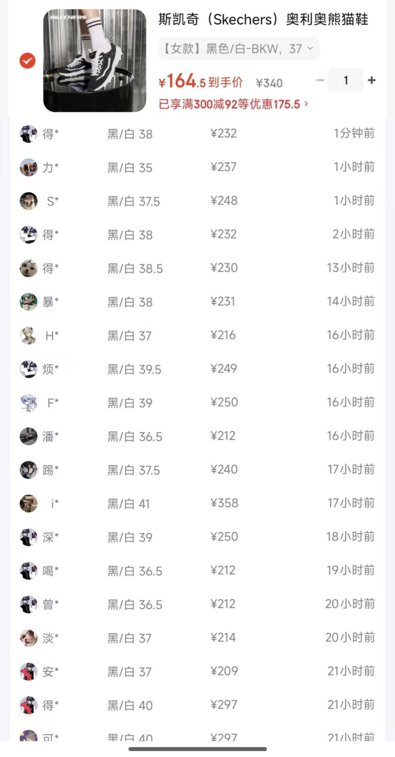
Task: Tap the avatar of user i*
Action: (28, 504)
